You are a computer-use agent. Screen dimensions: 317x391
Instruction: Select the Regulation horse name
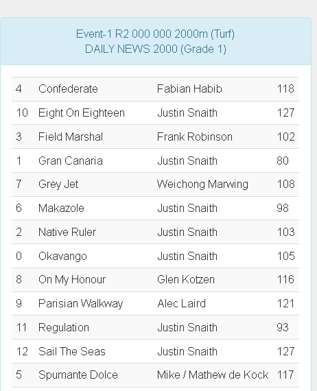click(64, 328)
